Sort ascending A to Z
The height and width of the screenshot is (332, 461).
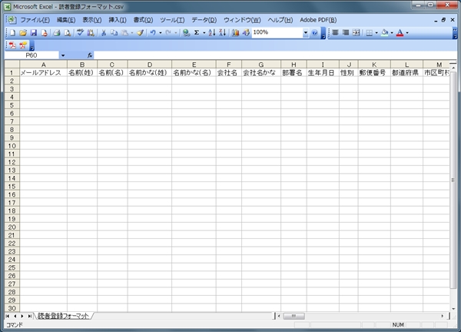(x=212, y=32)
